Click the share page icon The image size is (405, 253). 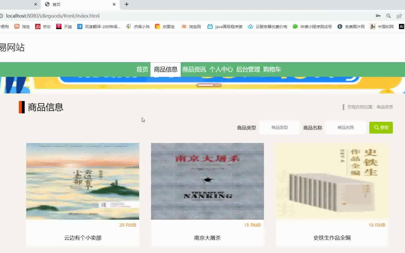(399, 16)
